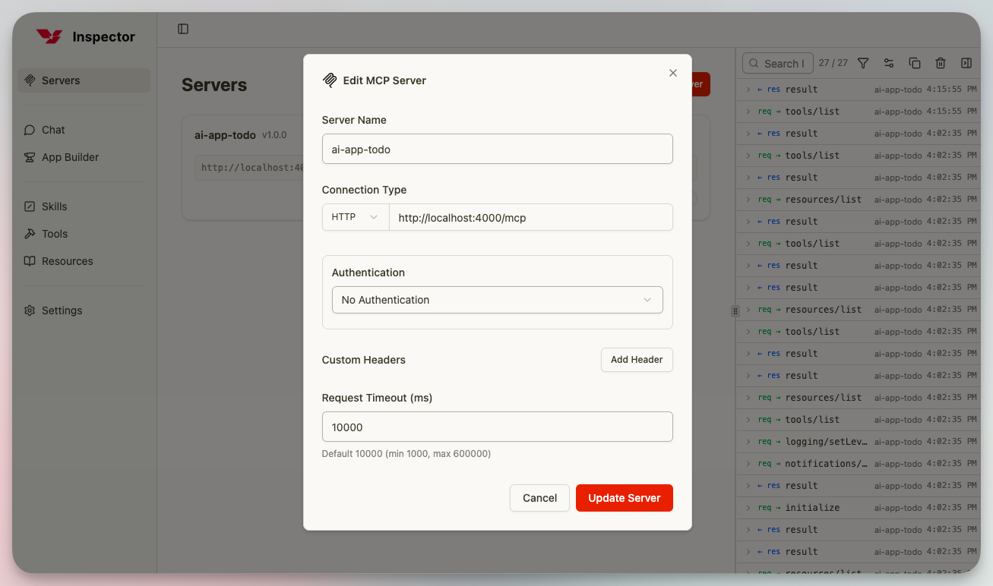Click the 27 / 27 log counter
993x586 pixels.
833,63
